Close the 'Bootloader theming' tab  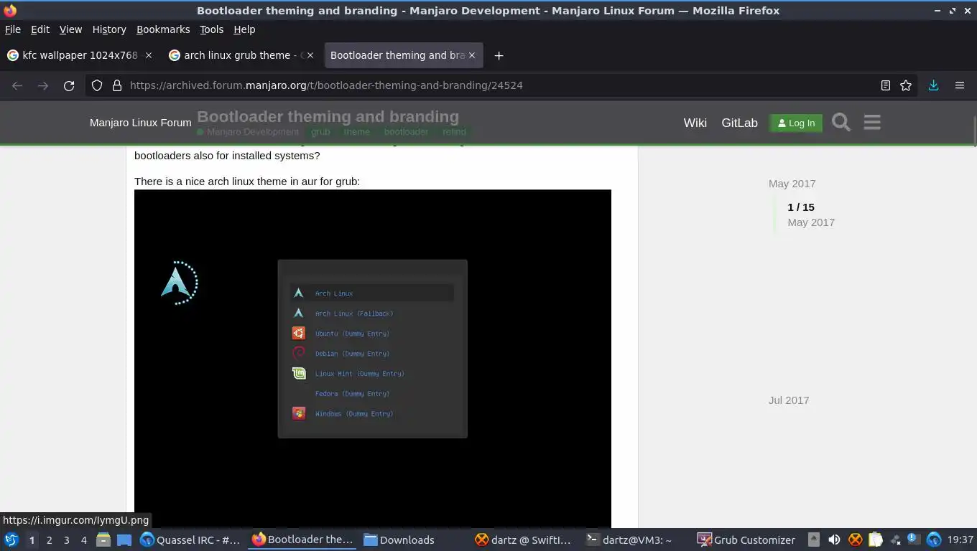pos(473,55)
